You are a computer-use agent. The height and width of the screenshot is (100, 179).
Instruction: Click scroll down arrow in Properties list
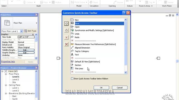(x=36, y=58)
